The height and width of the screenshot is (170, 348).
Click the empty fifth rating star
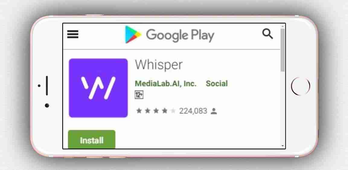[x=173, y=111]
